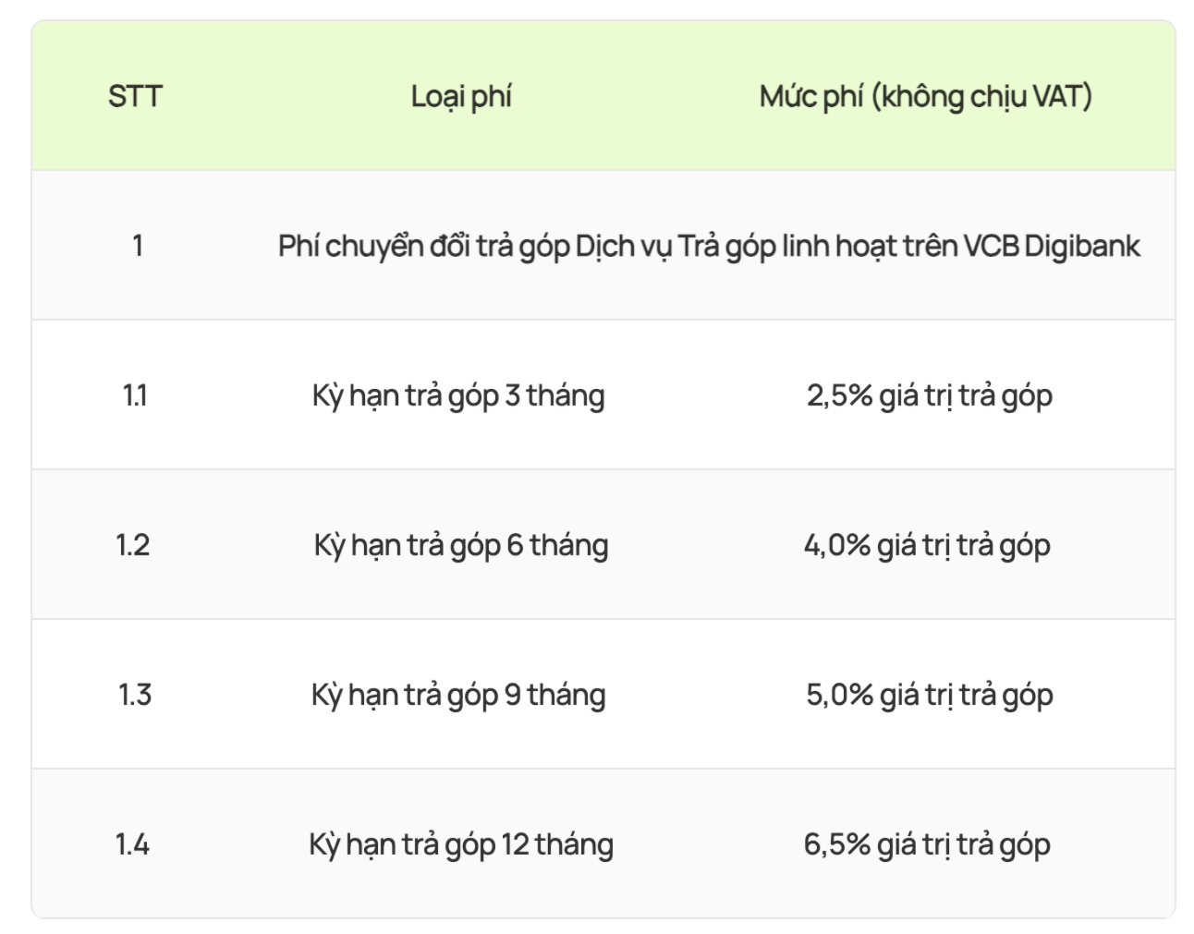Click 'Kỳ hạn trả góp 3 tháng' cell

pyautogui.click(x=458, y=395)
